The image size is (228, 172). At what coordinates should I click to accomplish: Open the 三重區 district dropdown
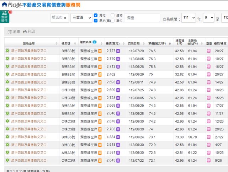[81, 18]
